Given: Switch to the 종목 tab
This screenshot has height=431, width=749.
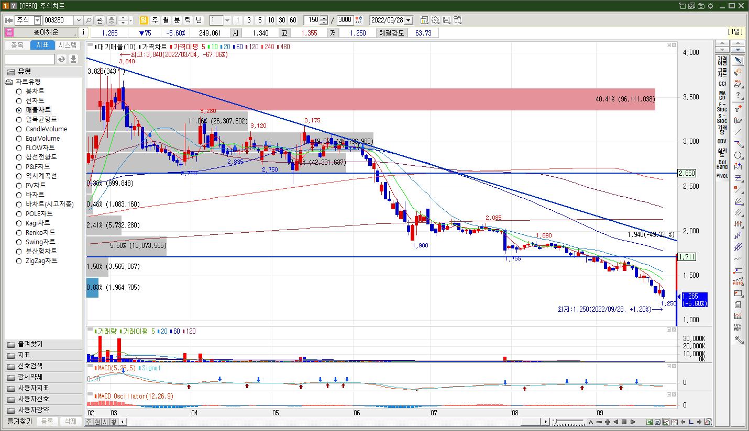Looking at the screenshot, I should click(17, 46).
